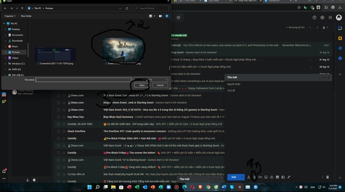Image resolution: width=345 pixels, height=192 pixels.
Task: Insert files using Google Drive icon
Action: click(x=272, y=177)
